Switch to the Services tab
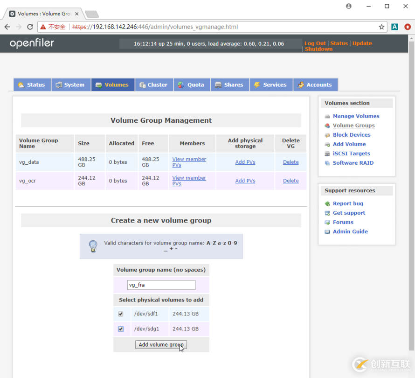 click(270, 85)
